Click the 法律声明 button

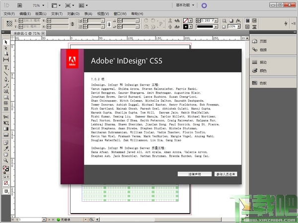pos(195,174)
